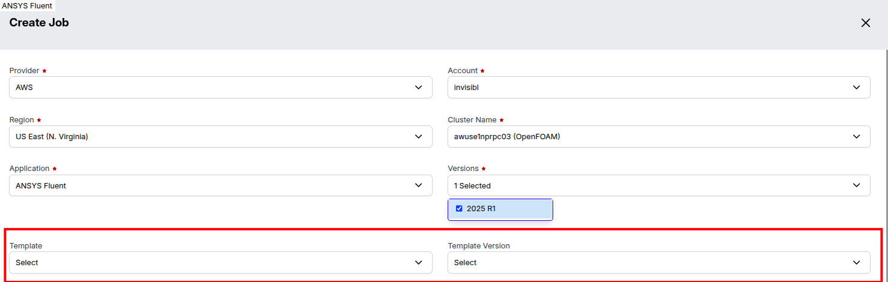888x282 pixels.
Task: Click the Account field label
Action: click(463, 71)
